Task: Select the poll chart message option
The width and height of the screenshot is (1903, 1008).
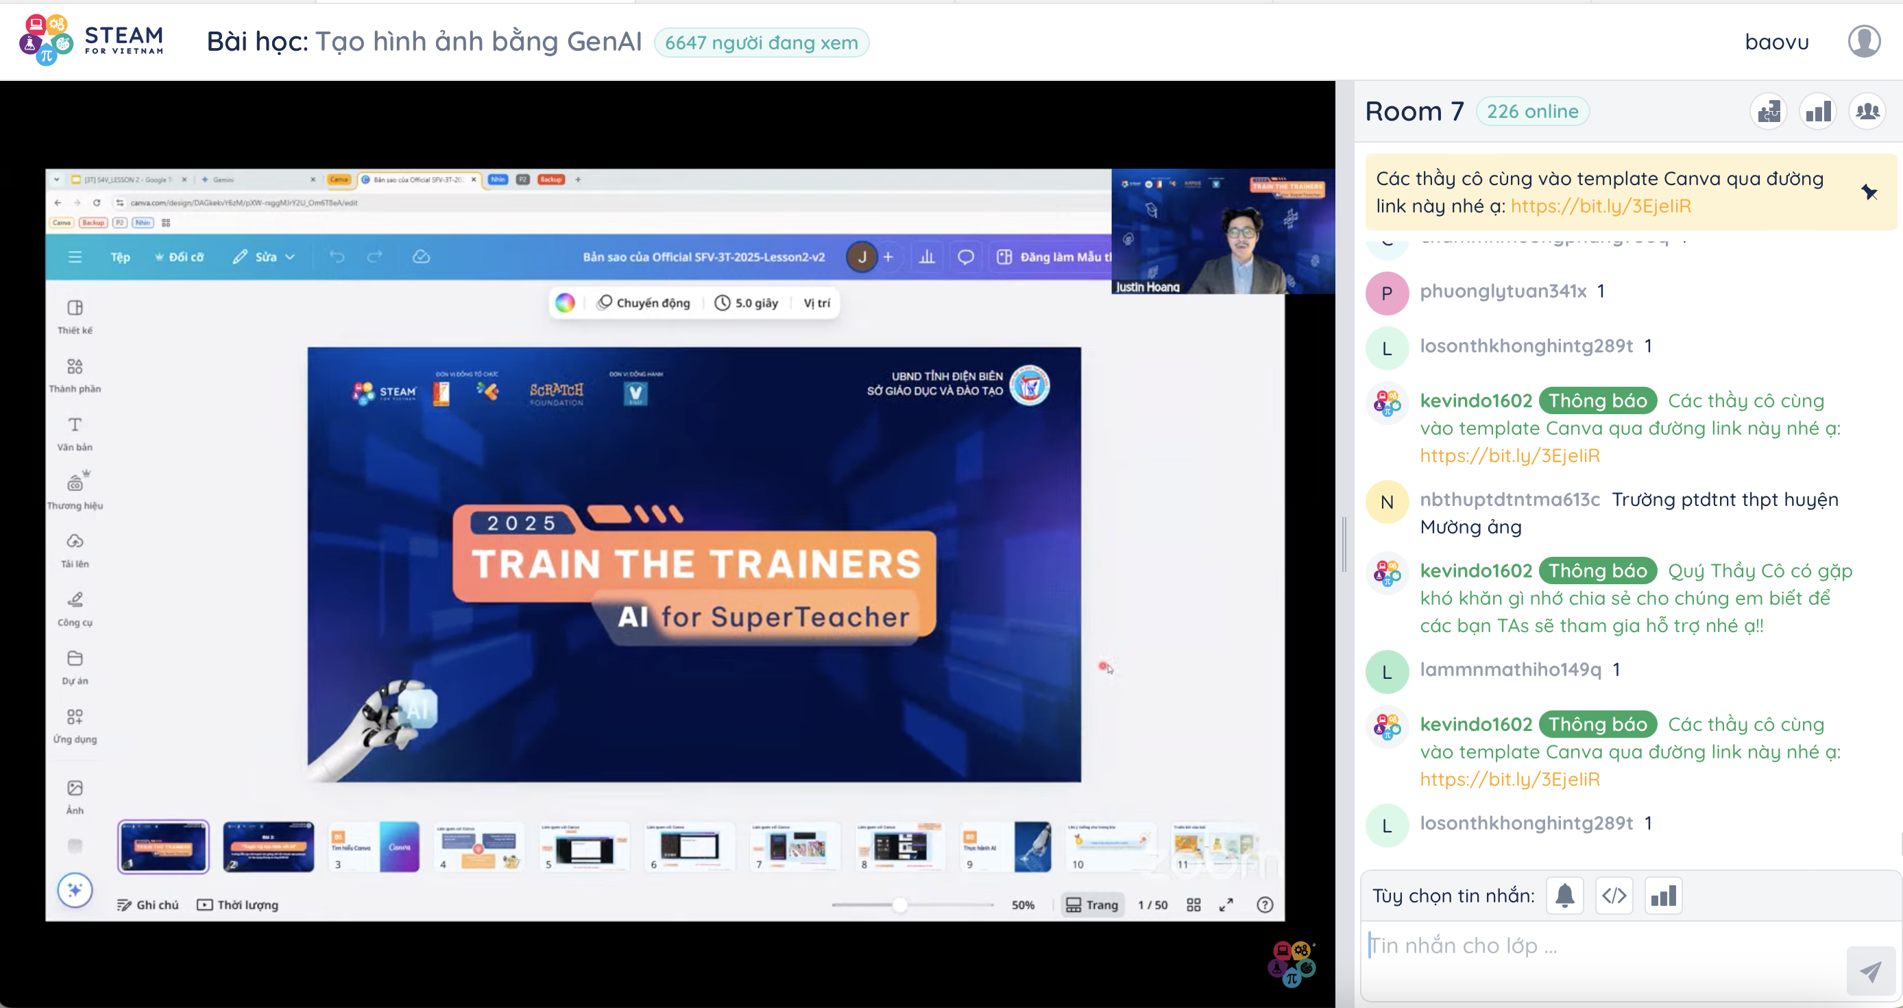Action: 1664,896
